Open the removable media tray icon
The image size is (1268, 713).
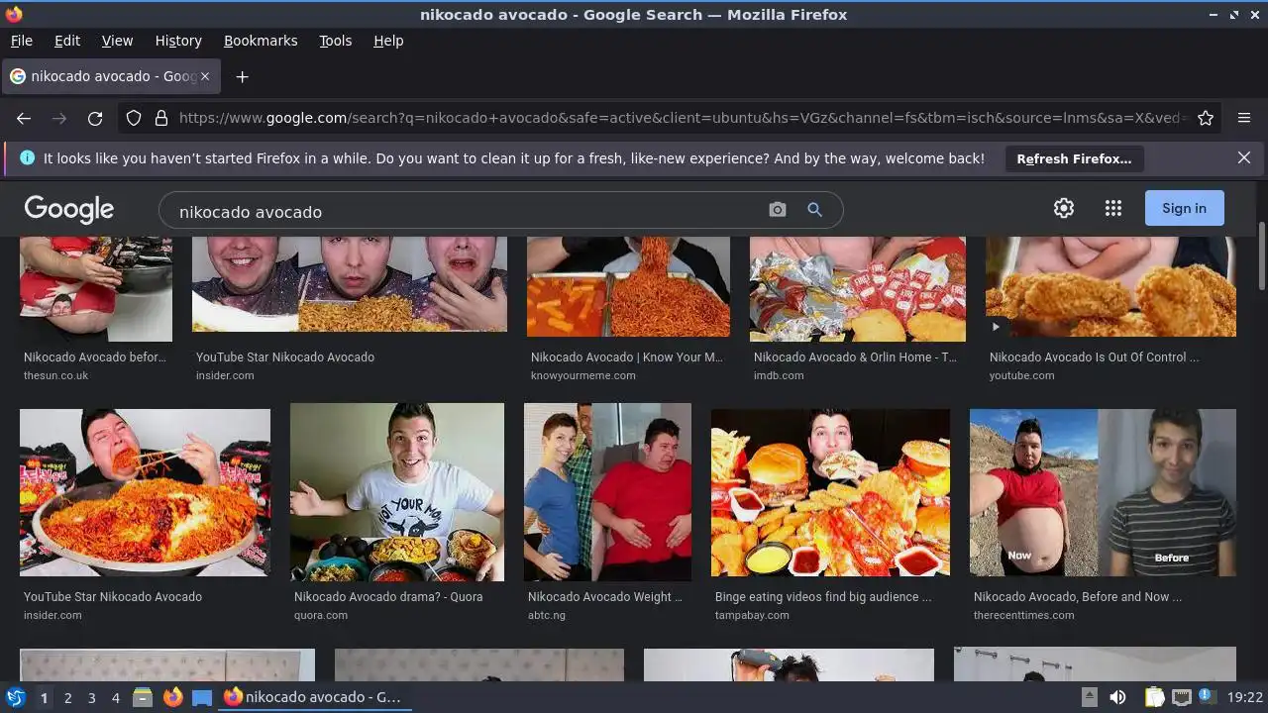pyautogui.click(x=1089, y=697)
